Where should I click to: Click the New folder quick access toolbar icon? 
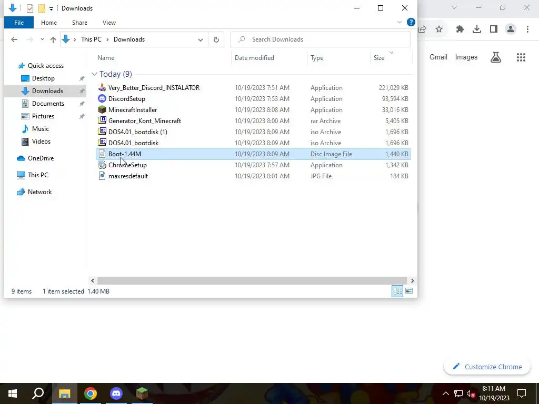42,8
